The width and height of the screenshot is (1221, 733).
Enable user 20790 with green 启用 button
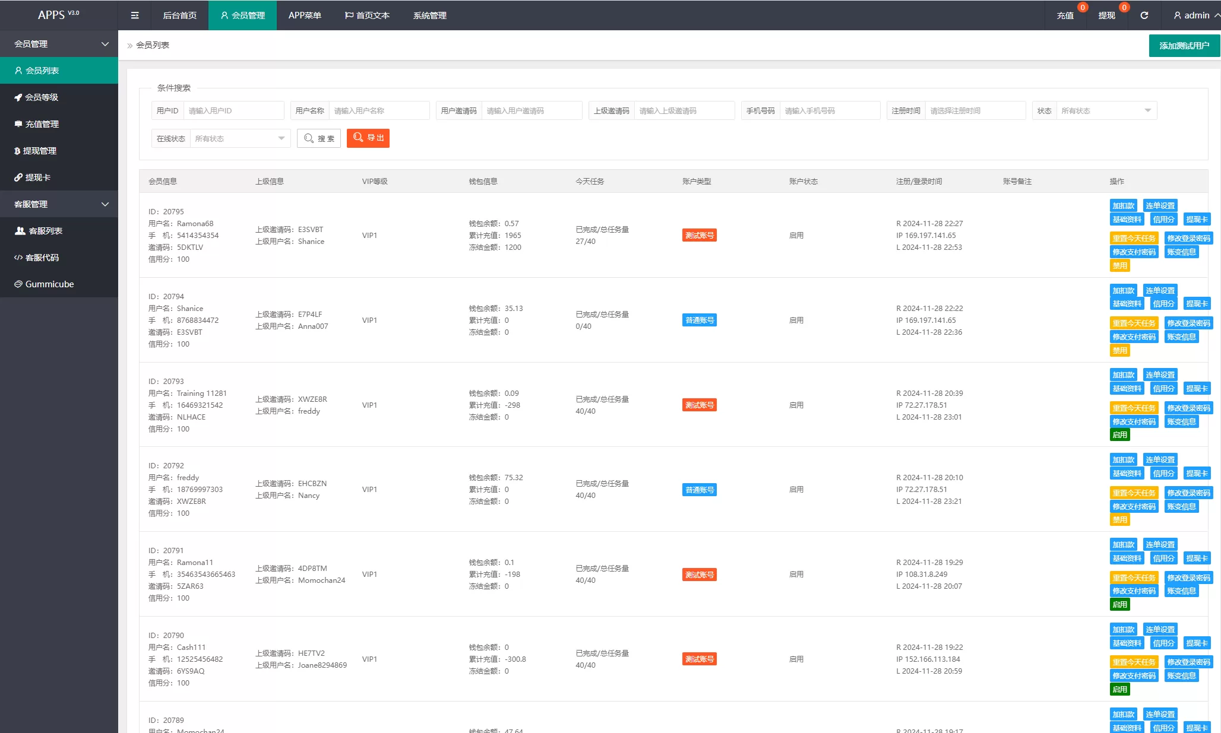1119,689
